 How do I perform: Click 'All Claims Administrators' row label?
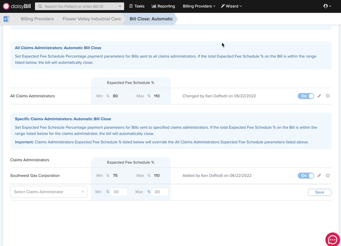33,96
